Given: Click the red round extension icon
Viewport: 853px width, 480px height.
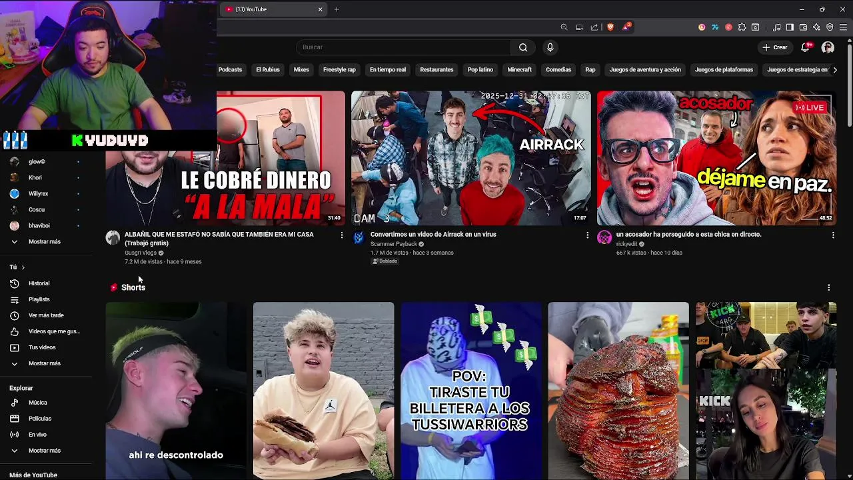Looking at the screenshot, I should point(728,27).
